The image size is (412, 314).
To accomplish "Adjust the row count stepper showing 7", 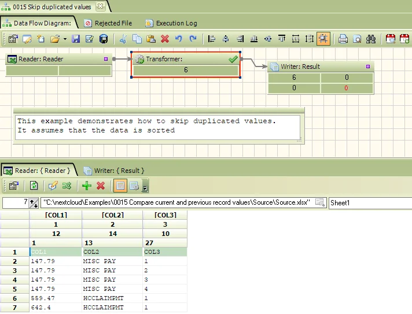I will pyautogui.click(x=33, y=203).
